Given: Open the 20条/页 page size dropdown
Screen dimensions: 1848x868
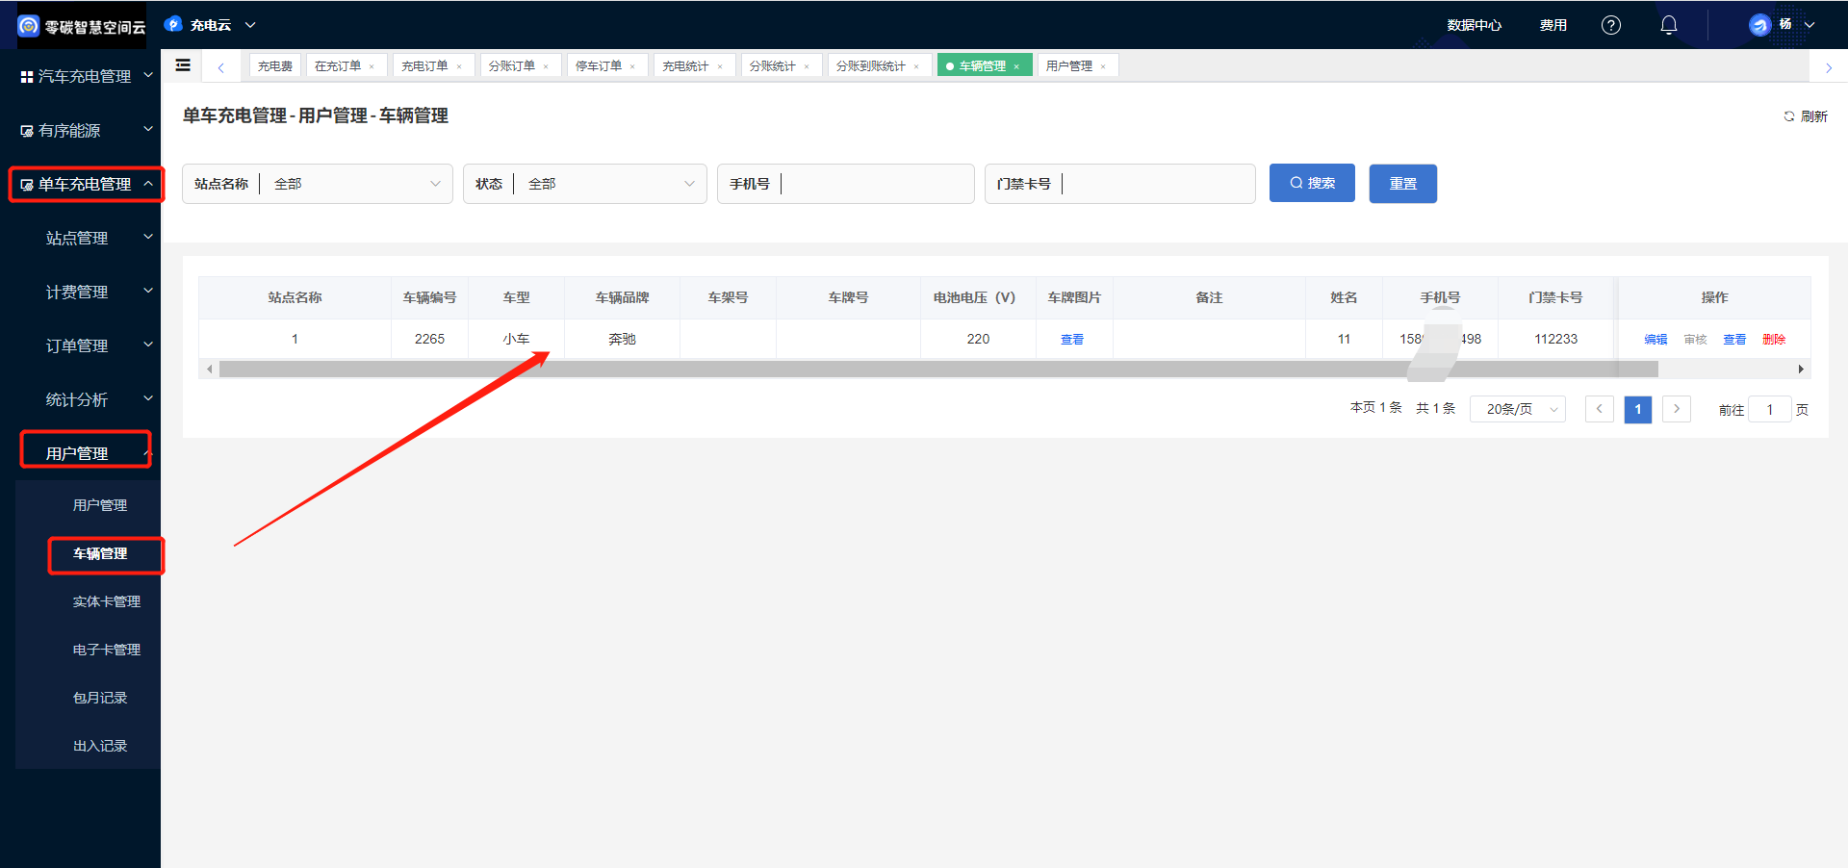Looking at the screenshot, I should pyautogui.click(x=1518, y=409).
